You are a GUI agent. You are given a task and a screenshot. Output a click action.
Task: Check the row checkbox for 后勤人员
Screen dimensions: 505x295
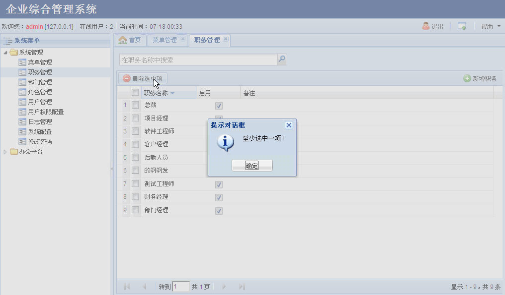click(x=135, y=157)
